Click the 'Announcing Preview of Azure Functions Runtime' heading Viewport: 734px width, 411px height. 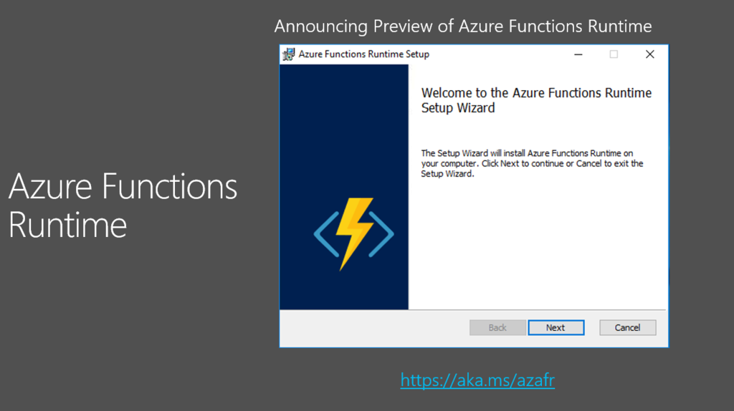coord(463,26)
